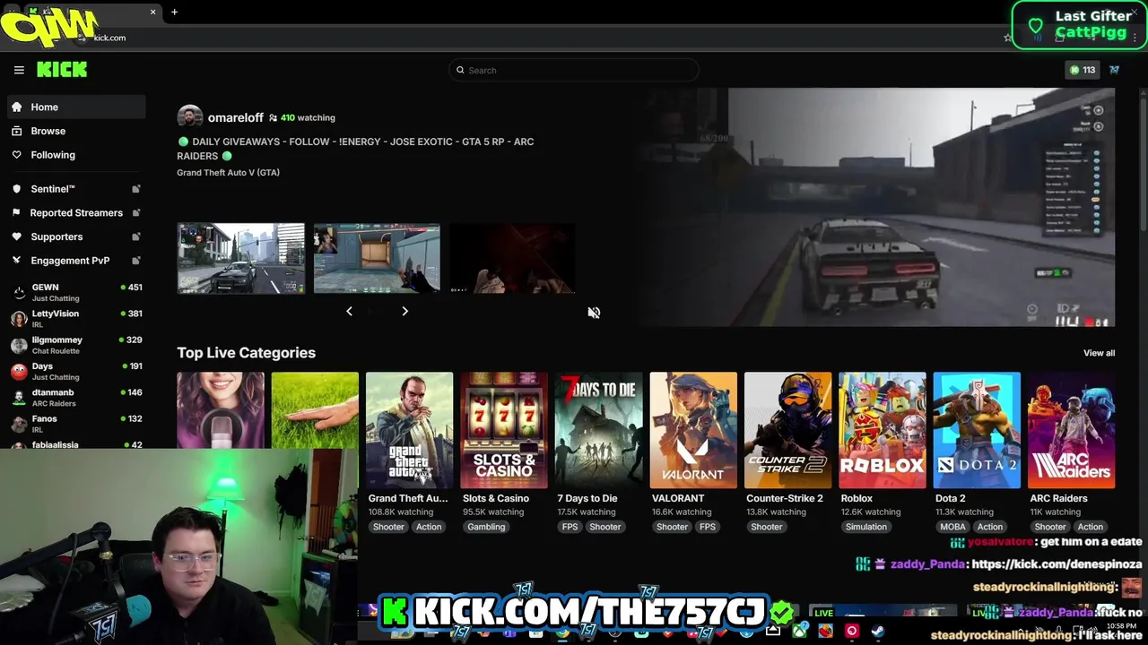The height and width of the screenshot is (645, 1148).
Task: Click the external-link icon beside Supporters
Action: 136,236
